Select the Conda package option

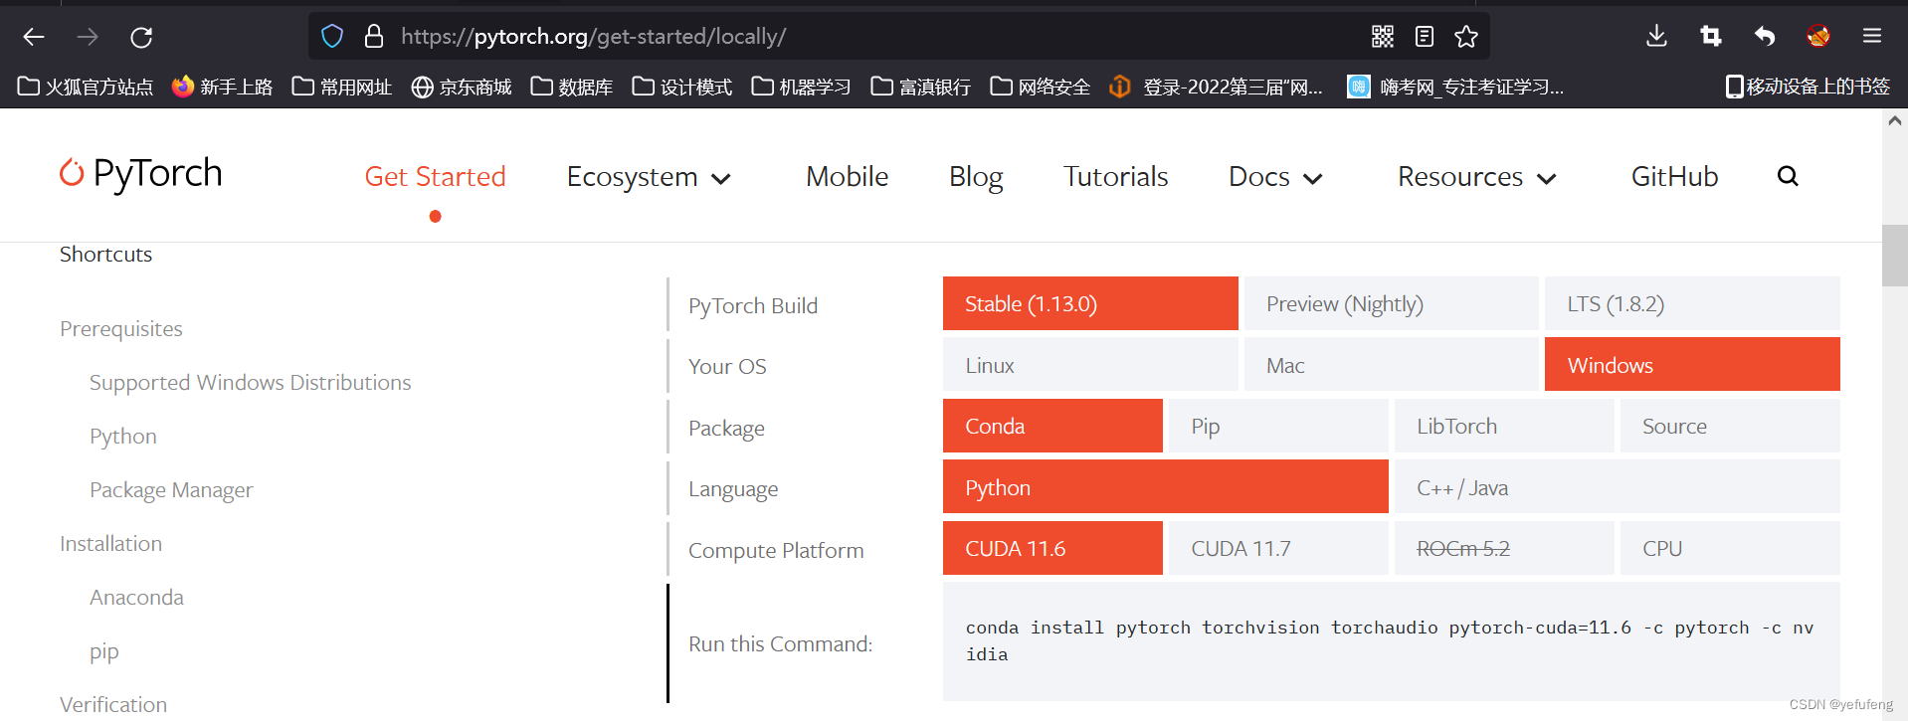coord(1052,426)
